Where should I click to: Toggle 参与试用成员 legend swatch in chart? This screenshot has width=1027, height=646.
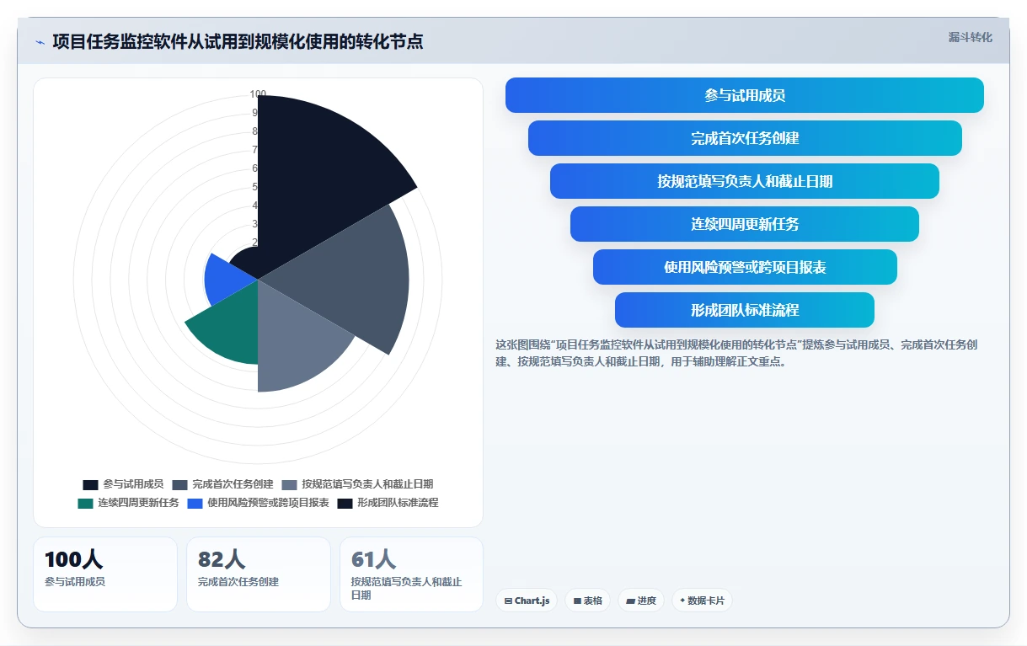coord(90,484)
